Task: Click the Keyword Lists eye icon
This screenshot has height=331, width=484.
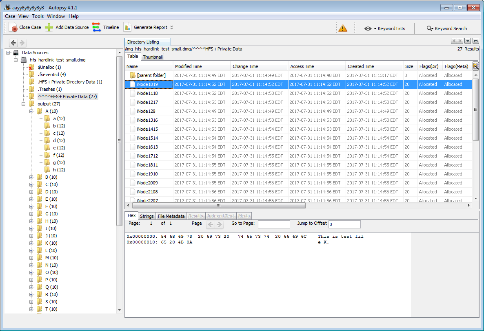Action: (x=369, y=28)
